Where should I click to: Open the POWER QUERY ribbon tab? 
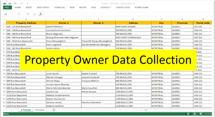tap(142, 7)
